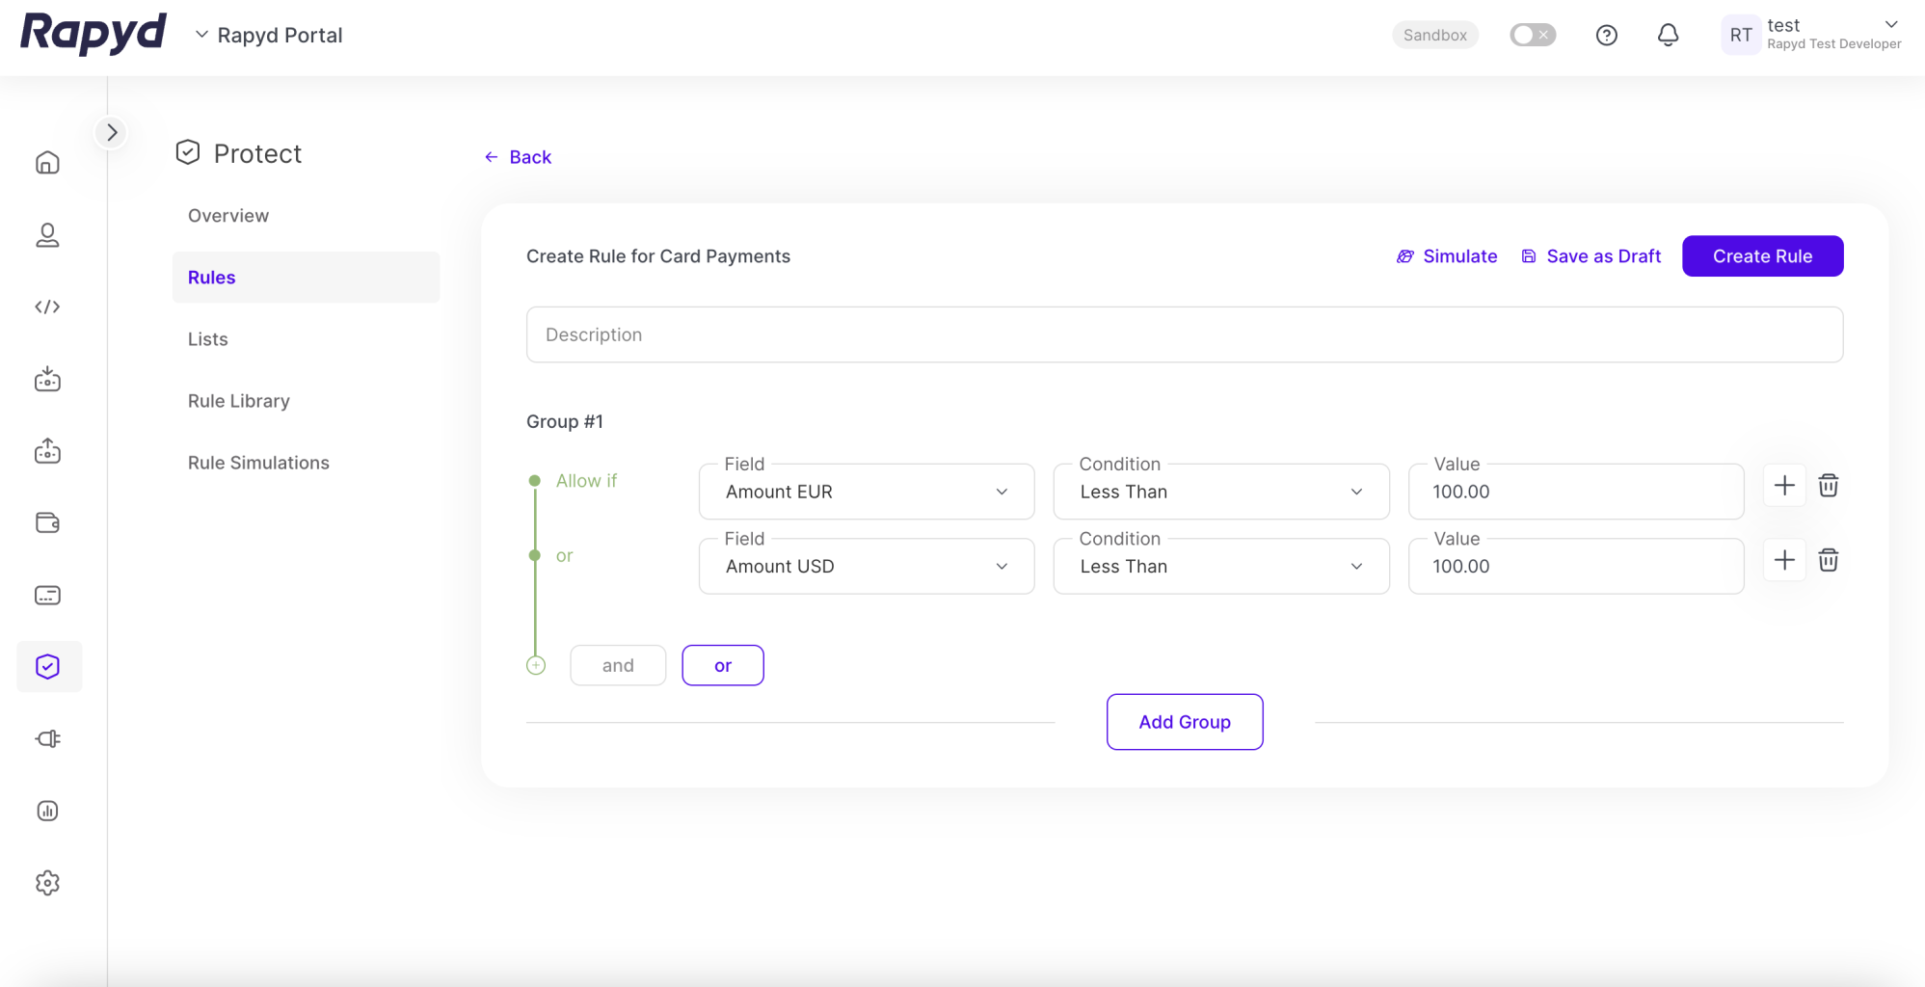Open the wallet icon in sidebar
Viewport: 1925px width, 987px height.
[47, 522]
